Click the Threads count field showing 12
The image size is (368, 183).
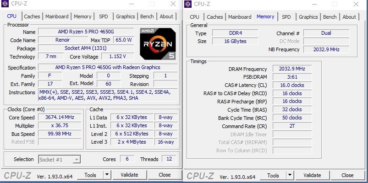click(x=169, y=159)
